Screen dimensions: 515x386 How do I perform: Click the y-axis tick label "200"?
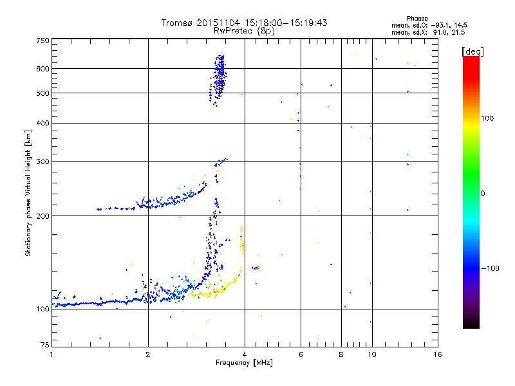click(x=42, y=216)
